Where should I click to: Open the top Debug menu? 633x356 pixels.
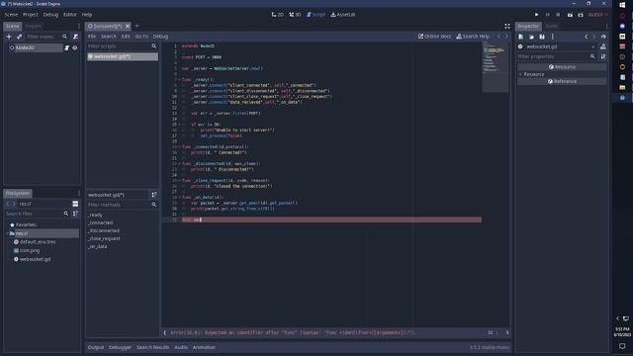pos(50,15)
